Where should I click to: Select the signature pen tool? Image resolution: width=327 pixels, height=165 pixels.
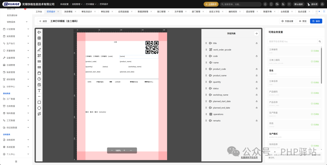coord(39,50)
